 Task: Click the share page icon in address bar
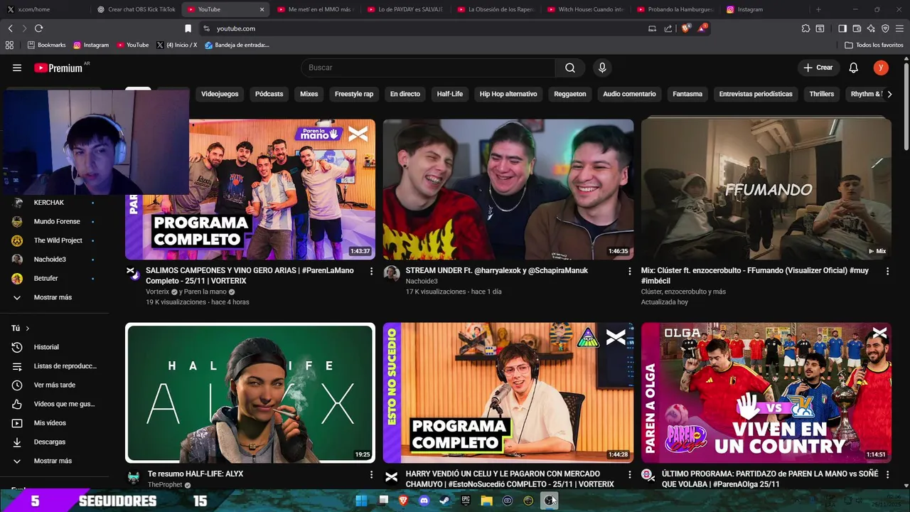(x=668, y=28)
